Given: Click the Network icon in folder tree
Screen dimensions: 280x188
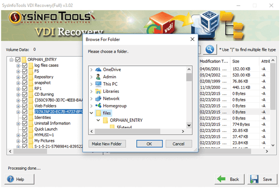Looking at the screenshot, I should pyautogui.click(x=98, y=98).
